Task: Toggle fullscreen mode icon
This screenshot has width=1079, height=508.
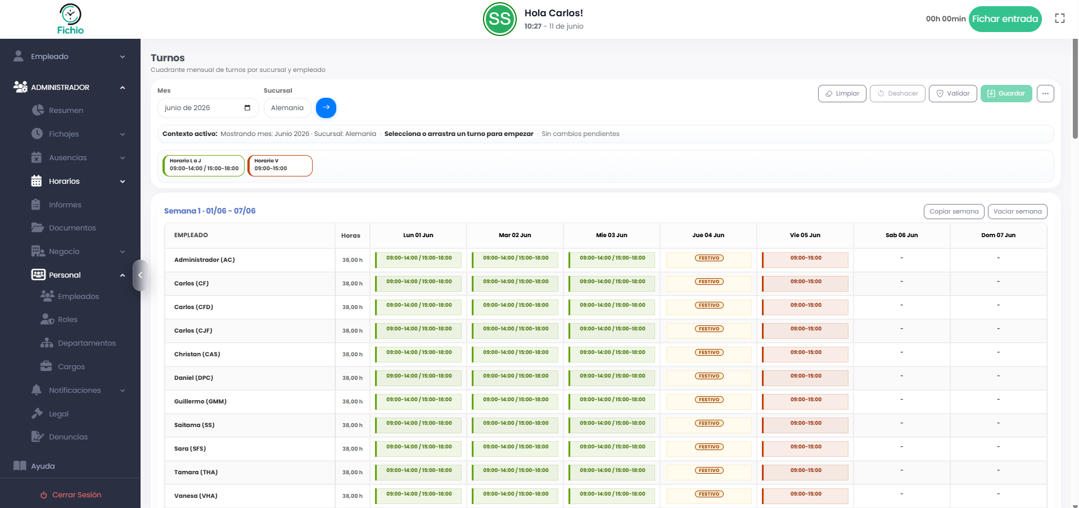Action: point(1060,19)
